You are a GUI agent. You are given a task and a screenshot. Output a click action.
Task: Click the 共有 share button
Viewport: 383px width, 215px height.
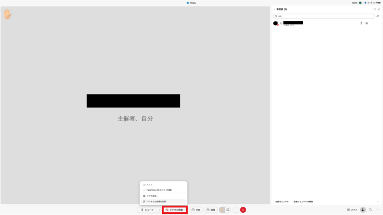point(196,210)
